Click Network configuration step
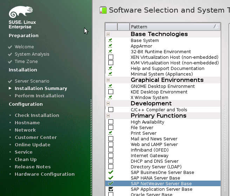Viewport: 230px width, 196px height. [x=25, y=130]
